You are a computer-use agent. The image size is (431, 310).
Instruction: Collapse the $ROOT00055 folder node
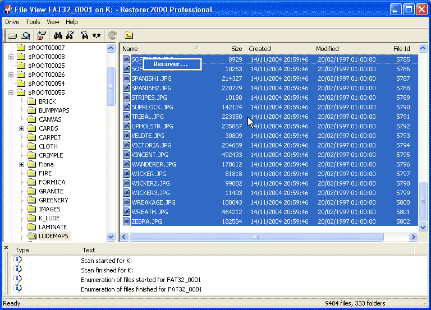coord(11,93)
